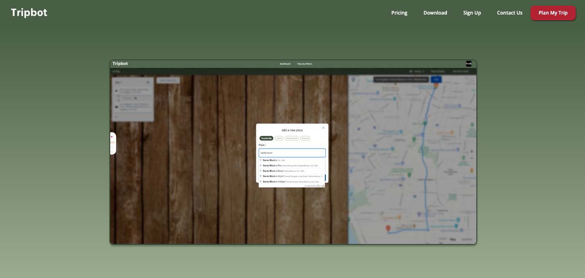
Task: Click the red Plan My Trip button
Action: click(553, 13)
